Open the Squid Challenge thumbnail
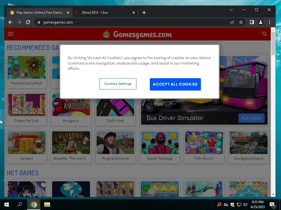Viewport: 281px width, 210px height. [x=160, y=142]
